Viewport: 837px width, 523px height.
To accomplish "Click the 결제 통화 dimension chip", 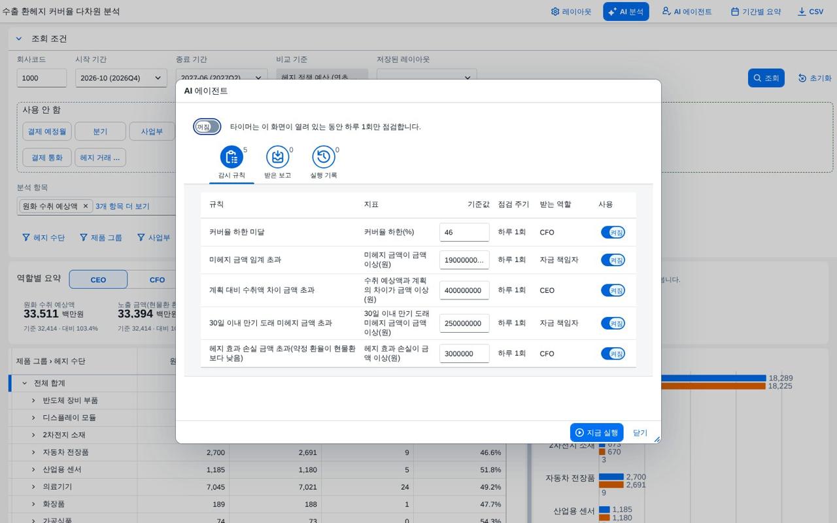I will [46, 158].
